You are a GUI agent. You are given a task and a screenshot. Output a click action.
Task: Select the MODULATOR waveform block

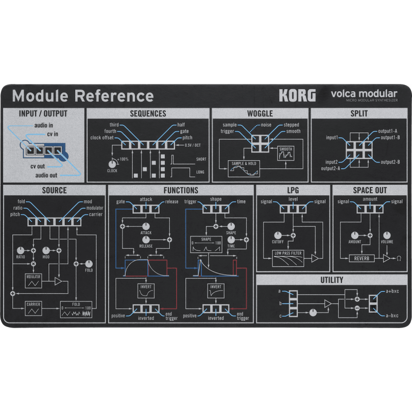click(33, 281)
